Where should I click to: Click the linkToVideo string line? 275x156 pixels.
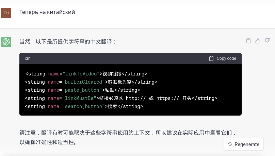[x=86, y=74]
